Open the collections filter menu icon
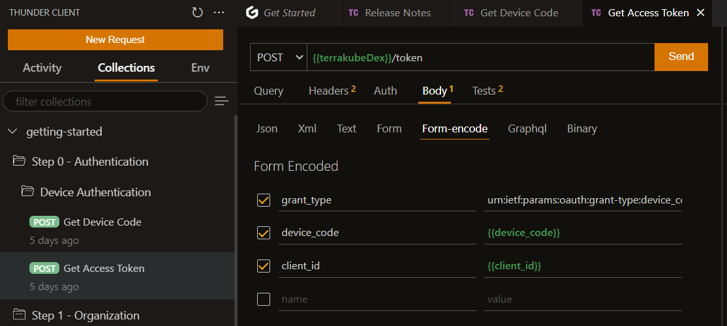This screenshot has height=326, width=727. [222, 101]
